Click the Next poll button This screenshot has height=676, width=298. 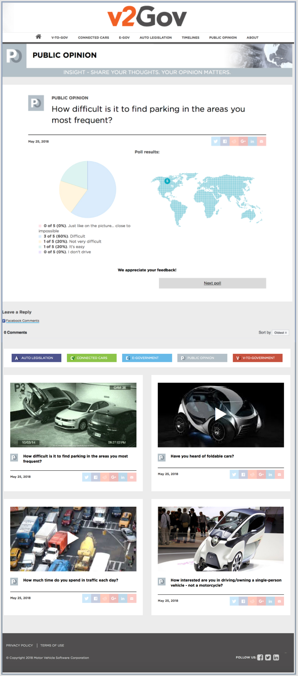click(212, 283)
